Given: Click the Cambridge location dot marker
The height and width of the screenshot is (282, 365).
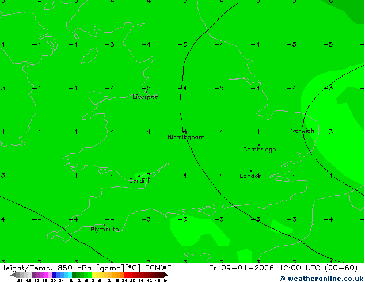Looking at the screenshot, I should (x=259, y=144).
